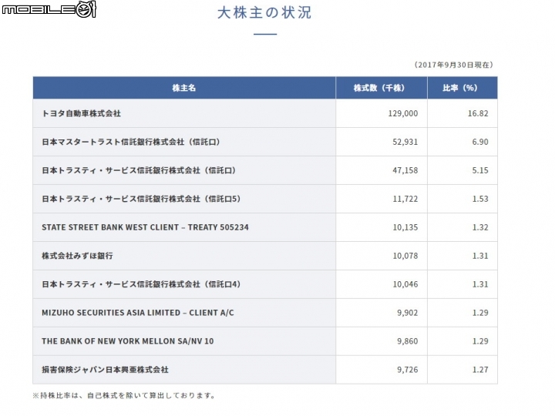Screen dimensions: 555x416
Task: Click the 株主名 column header
Action: 184,88
